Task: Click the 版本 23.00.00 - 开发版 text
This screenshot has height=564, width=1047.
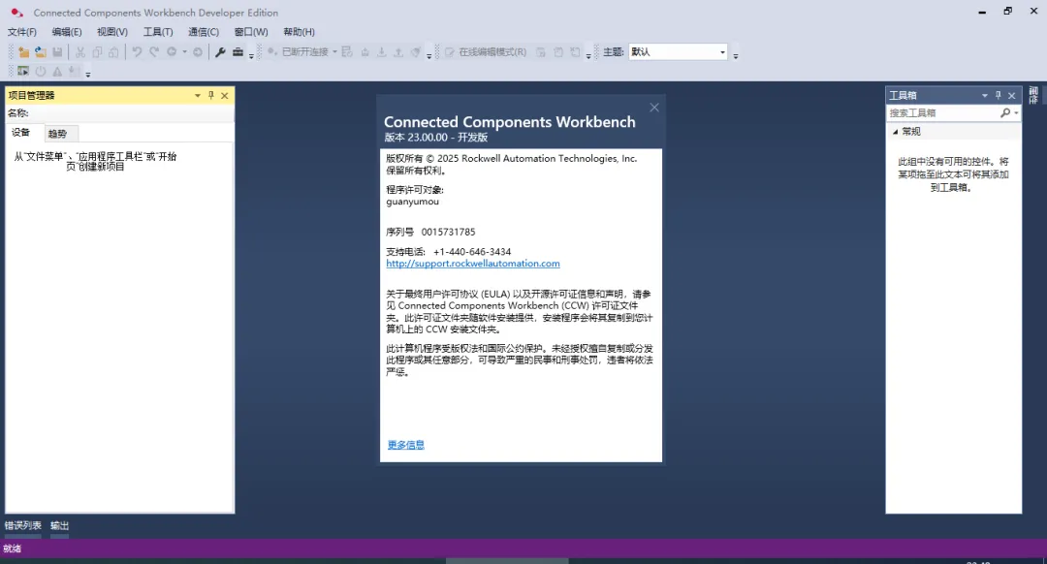Action: [x=436, y=138]
